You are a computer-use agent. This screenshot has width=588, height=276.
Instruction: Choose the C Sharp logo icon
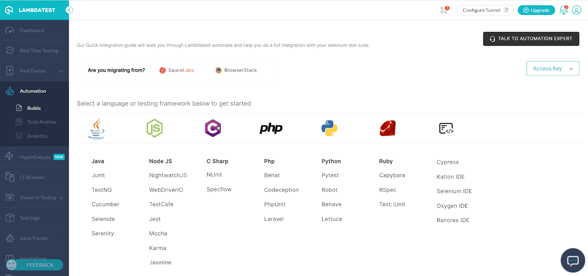[x=213, y=128]
